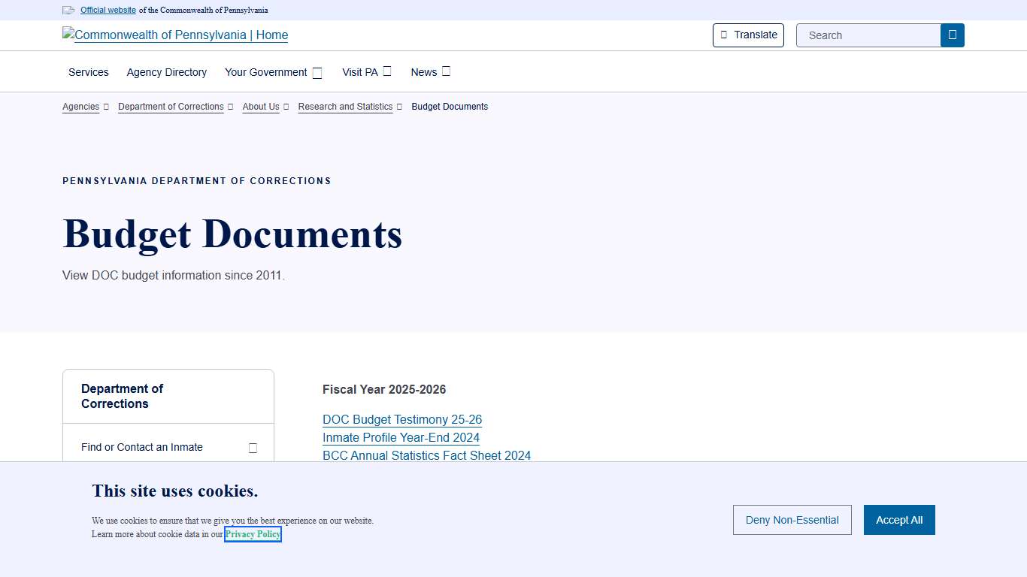Click the official website flag icon
Screen dimensions: 1027x577
pyautogui.click(x=68, y=10)
